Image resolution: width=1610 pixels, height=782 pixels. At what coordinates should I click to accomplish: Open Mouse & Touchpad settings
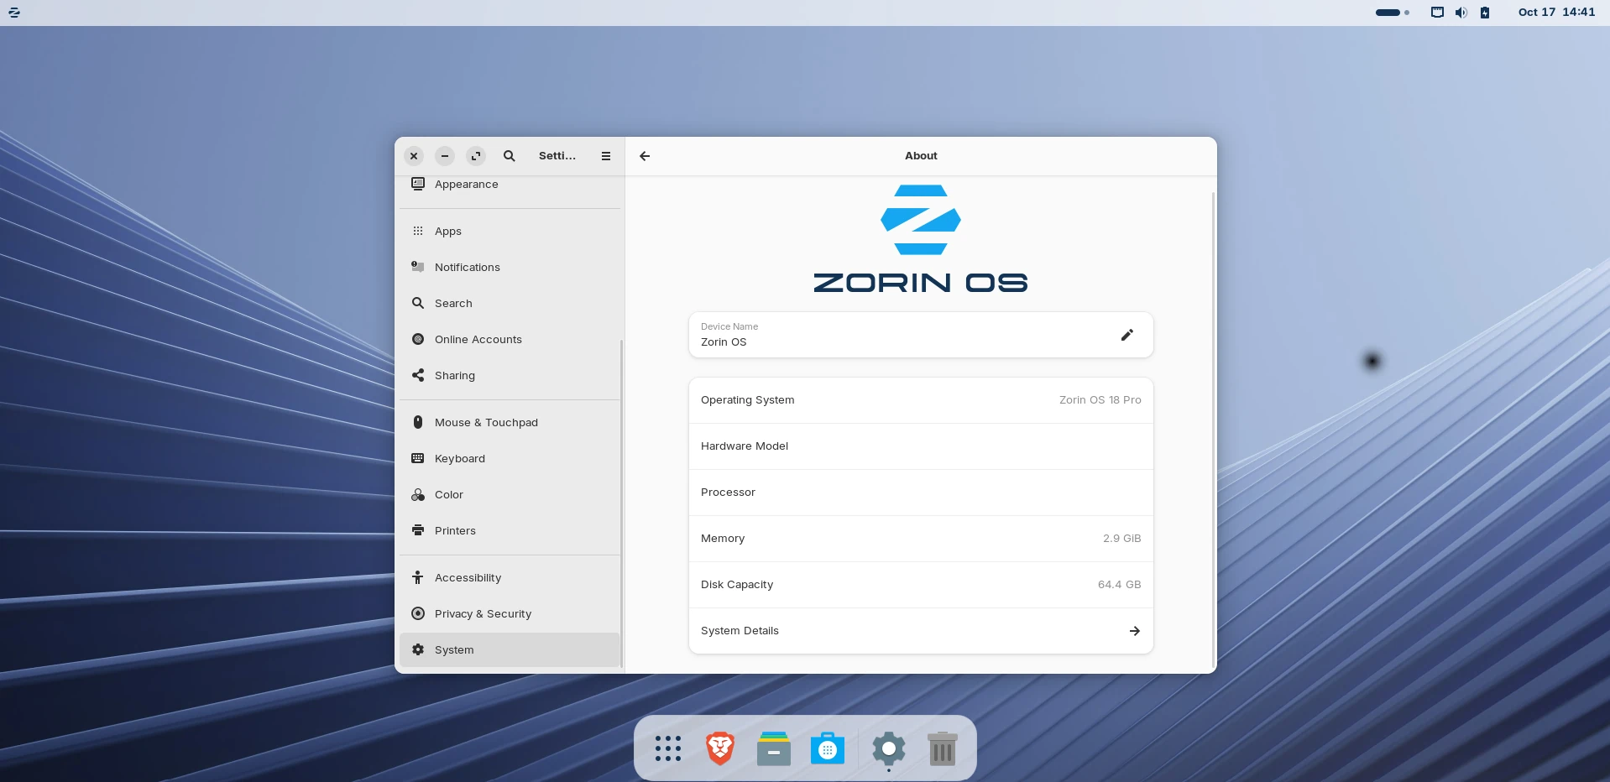point(487,422)
